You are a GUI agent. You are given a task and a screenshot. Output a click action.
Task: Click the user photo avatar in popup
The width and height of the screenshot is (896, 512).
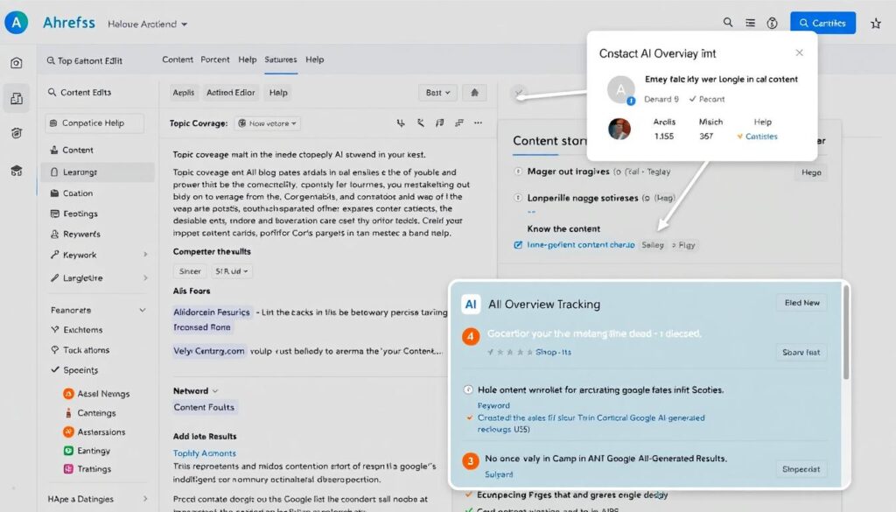click(619, 130)
